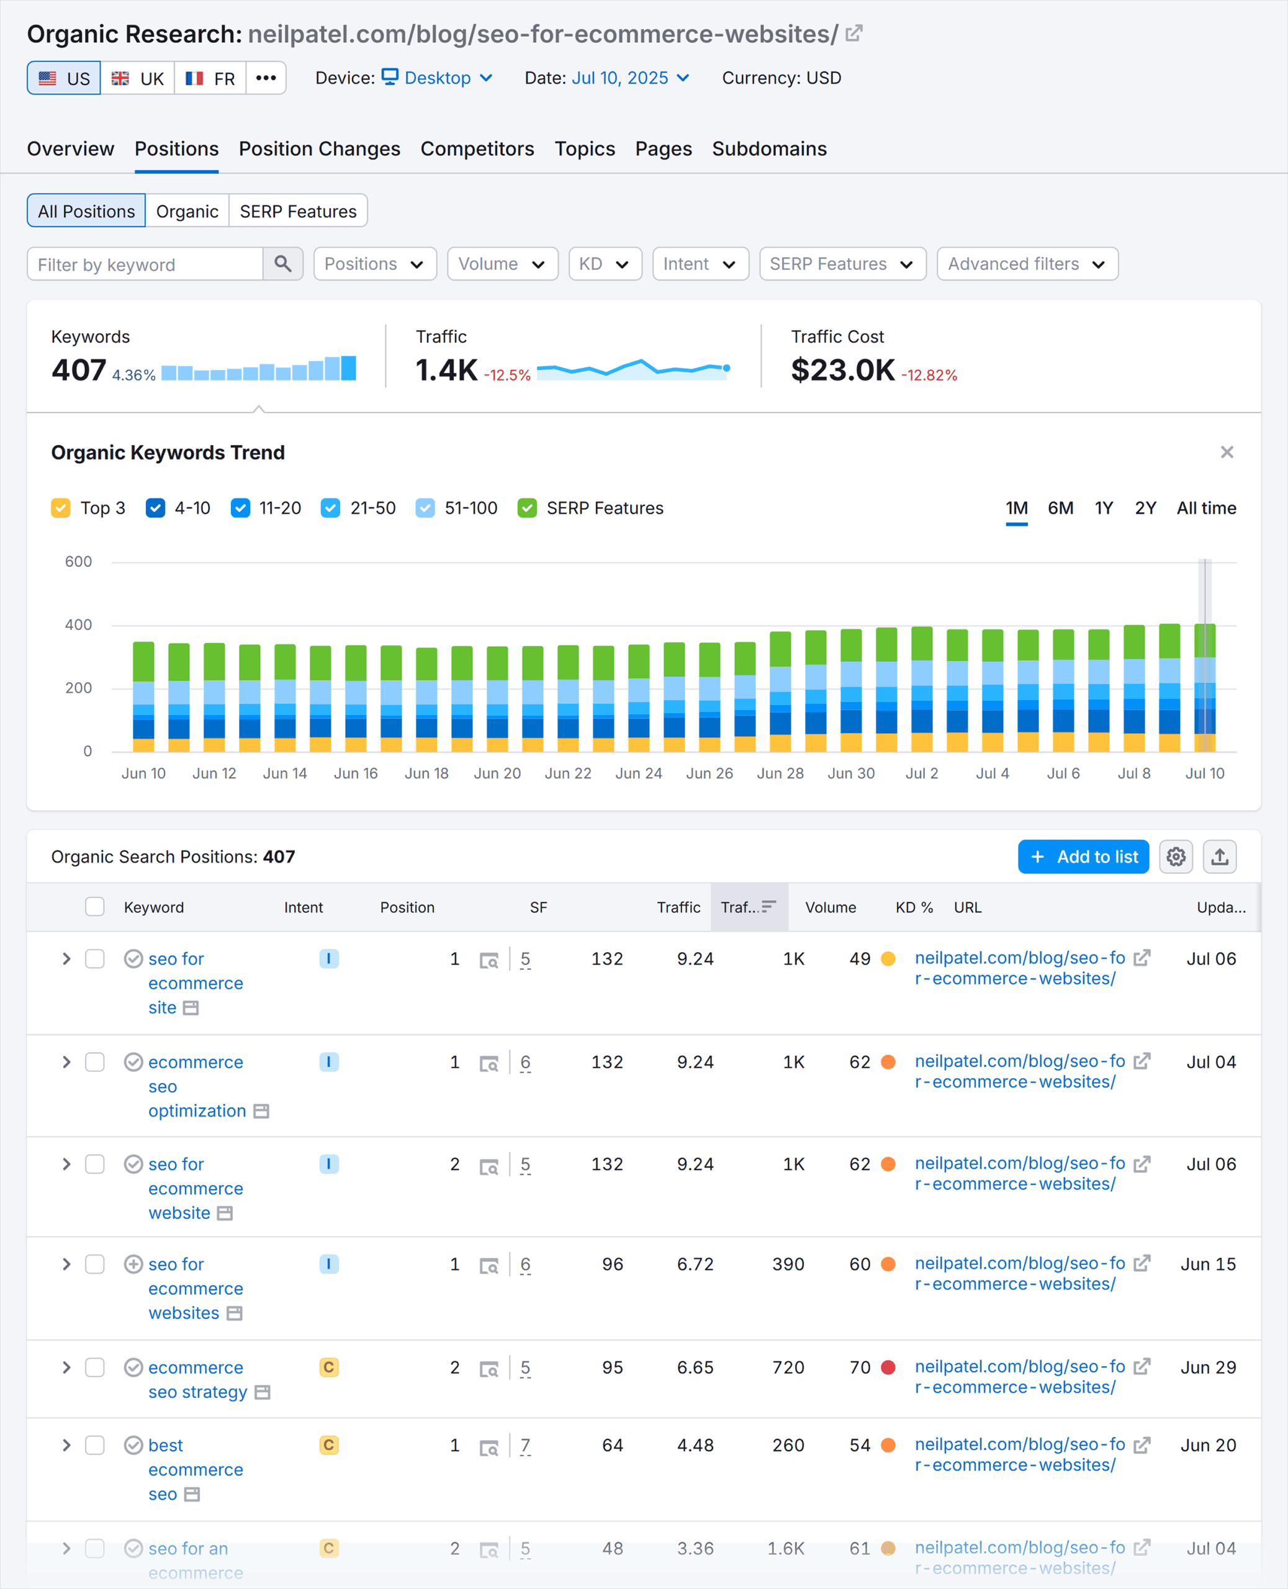This screenshot has height=1589, width=1288.
Task: Toggle the 4-10 legend checkbox
Action: (155, 508)
